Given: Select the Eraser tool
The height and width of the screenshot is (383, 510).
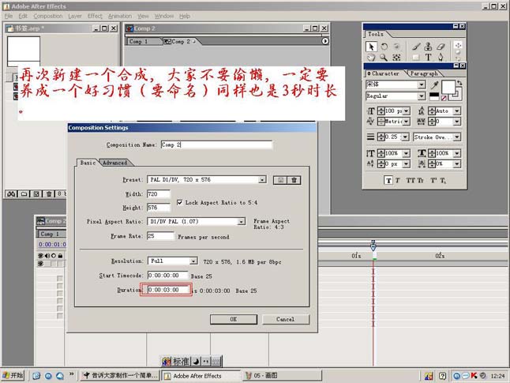Looking at the screenshot, I should (x=441, y=47).
